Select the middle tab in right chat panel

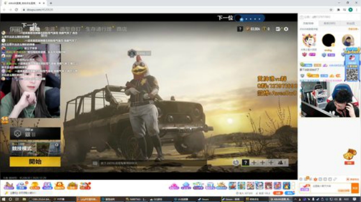pyautogui.click(x=329, y=23)
